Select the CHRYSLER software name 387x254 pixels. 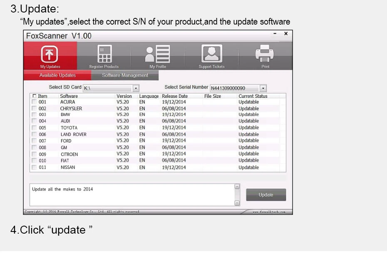click(x=71, y=108)
